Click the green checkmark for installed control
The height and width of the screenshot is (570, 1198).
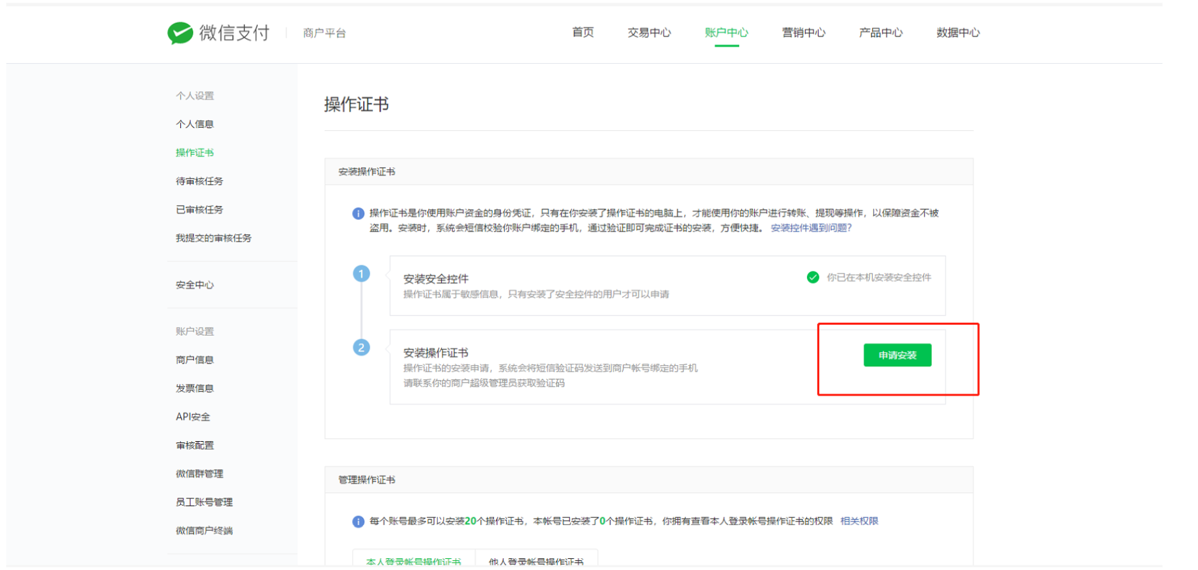point(813,278)
